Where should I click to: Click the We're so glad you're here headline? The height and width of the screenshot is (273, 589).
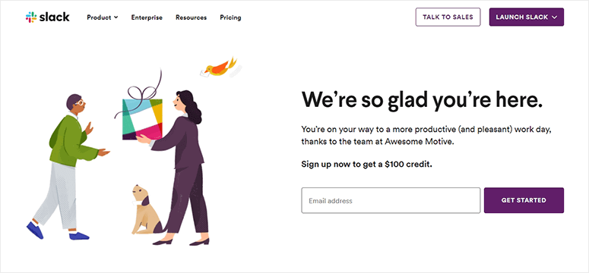[423, 101]
